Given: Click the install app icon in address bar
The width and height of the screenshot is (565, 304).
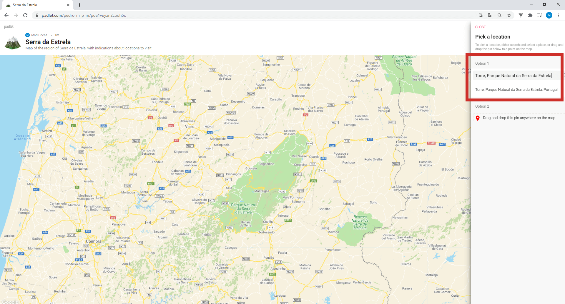Looking at the screenshot, I should 481,15.
